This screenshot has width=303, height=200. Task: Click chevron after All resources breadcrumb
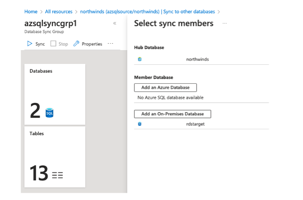(x=76, y=12)
